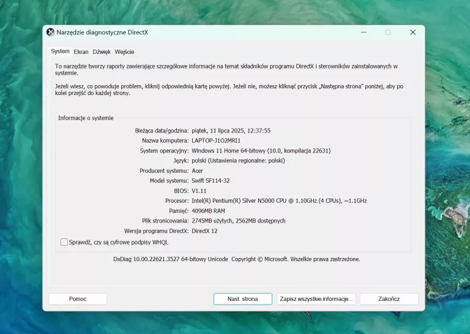
Task: Switch to the Ekran tab
Action: (x=81, y=52)
